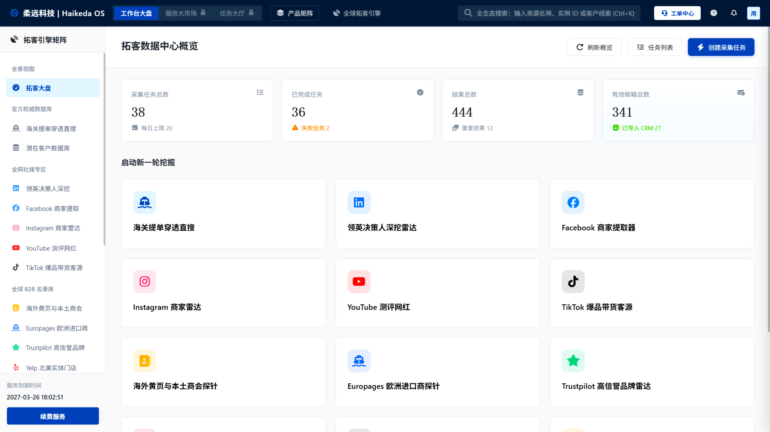The width and height of the screenshot is (770, 432).
Task: Click the orange failed-task warning icon
Action: (x=295, y=128)
